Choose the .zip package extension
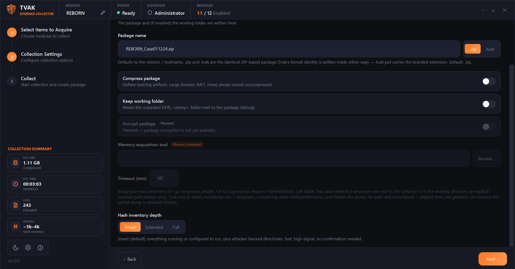Viewport: 515px width, 269px height. [473, 49]
